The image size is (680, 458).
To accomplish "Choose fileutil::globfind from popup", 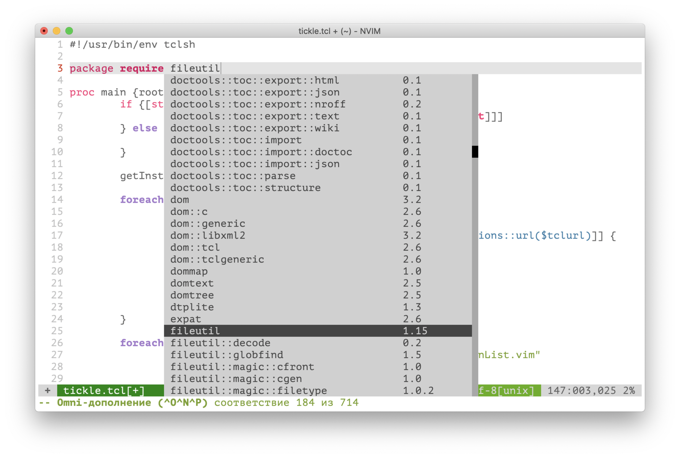I will click(318, 355).
